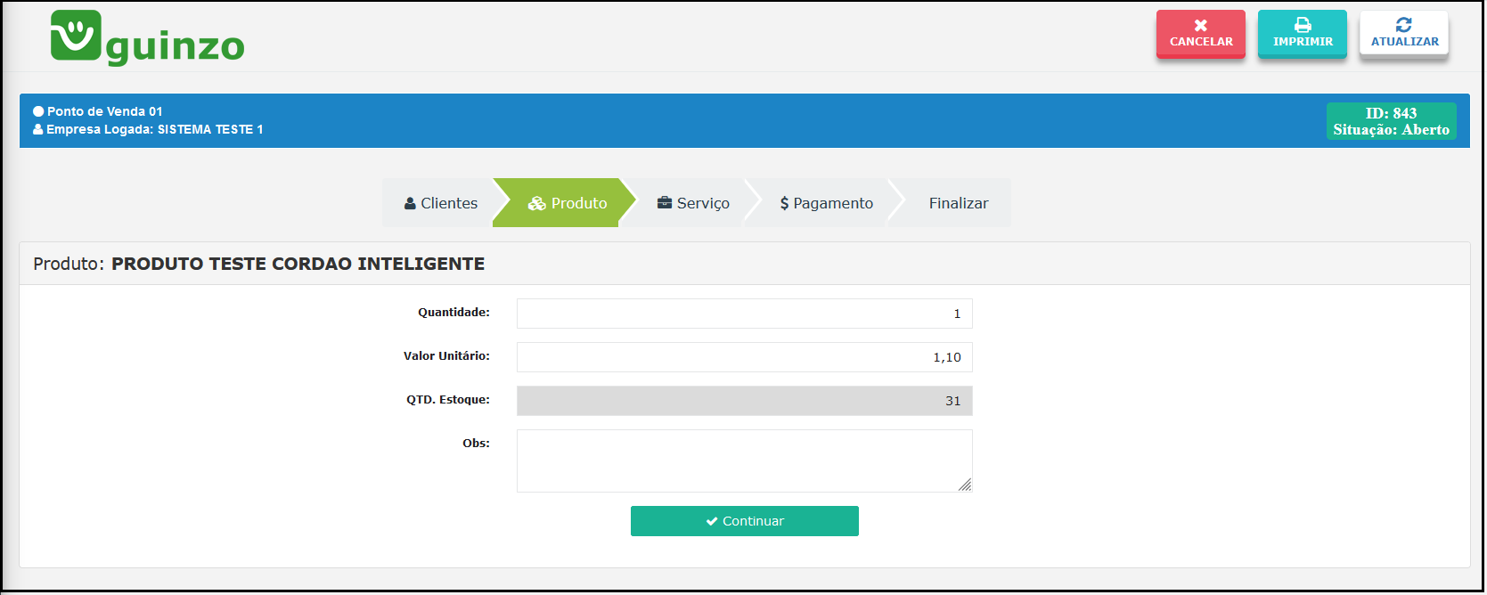Screen dimensions: 1487x595
Task: Click into the Valor Unitário field
Action: coord(744,357)
